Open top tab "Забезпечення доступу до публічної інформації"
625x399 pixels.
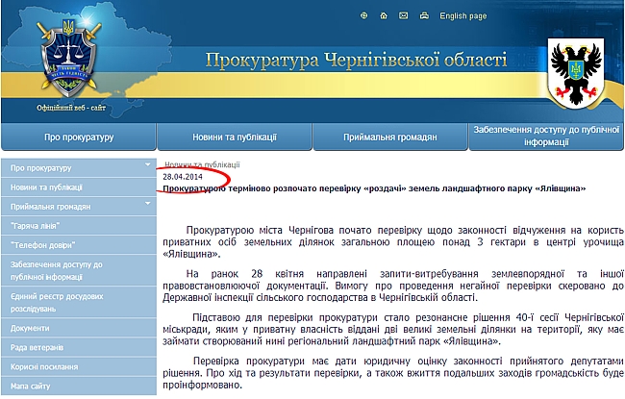(x=545, y=137)
